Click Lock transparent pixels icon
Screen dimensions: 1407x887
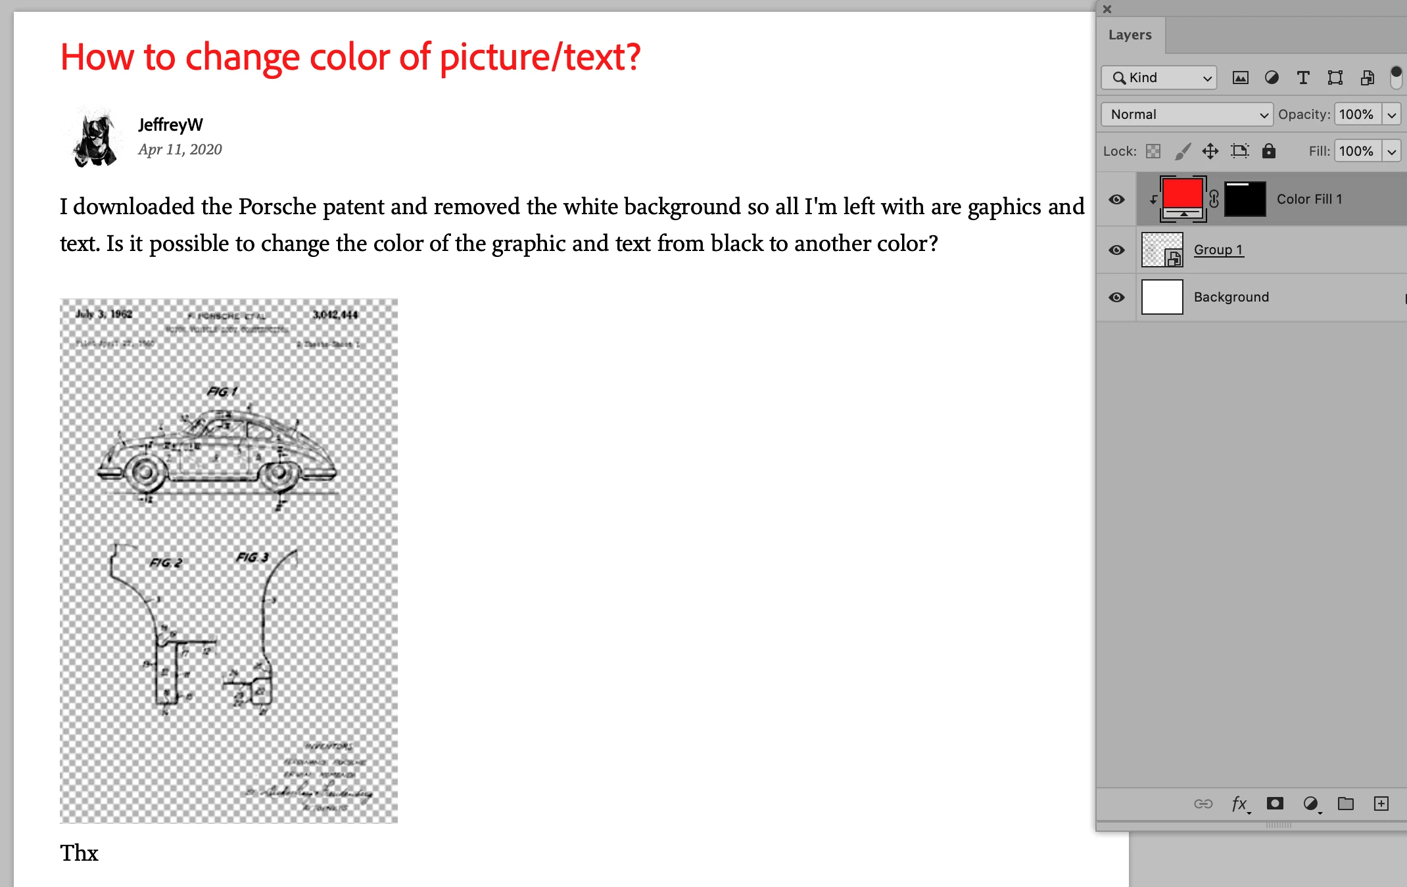(x=1153, y=151)
